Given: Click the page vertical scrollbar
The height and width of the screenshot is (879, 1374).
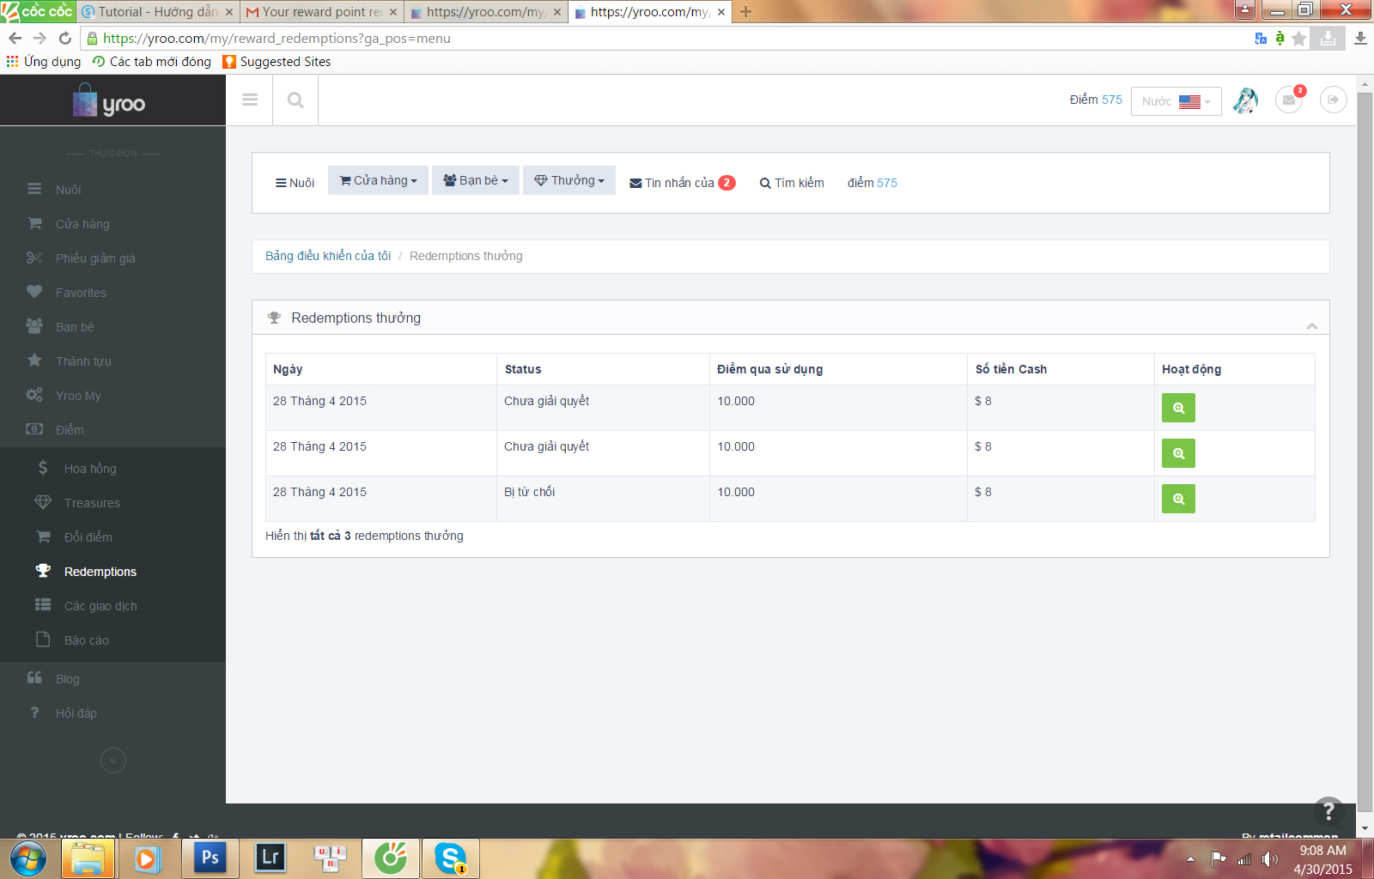Looking at the screenshot, I should coord(1365,451).
